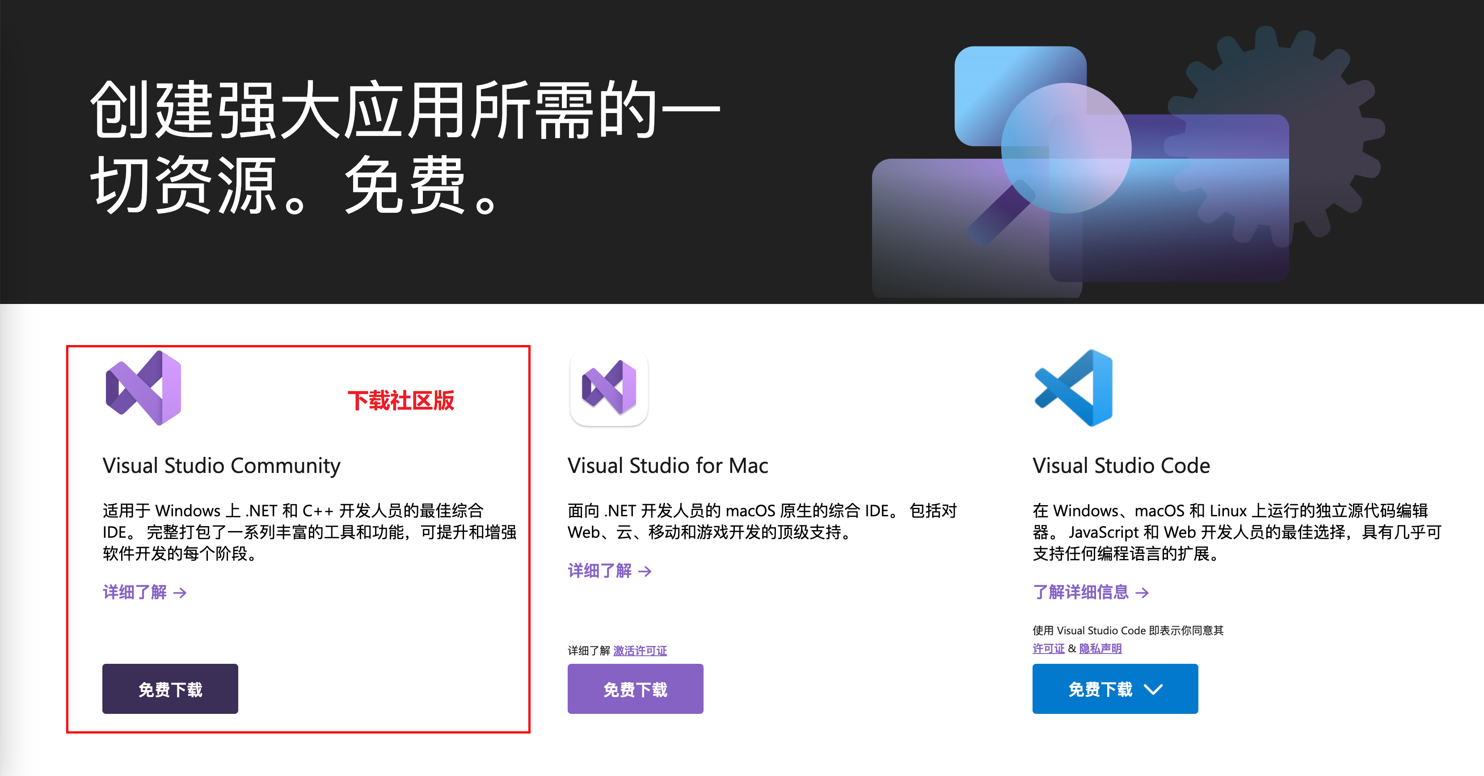
Task: Open the 了解详细信息 link under Visual Studio Code
Action: (1080, 592)
